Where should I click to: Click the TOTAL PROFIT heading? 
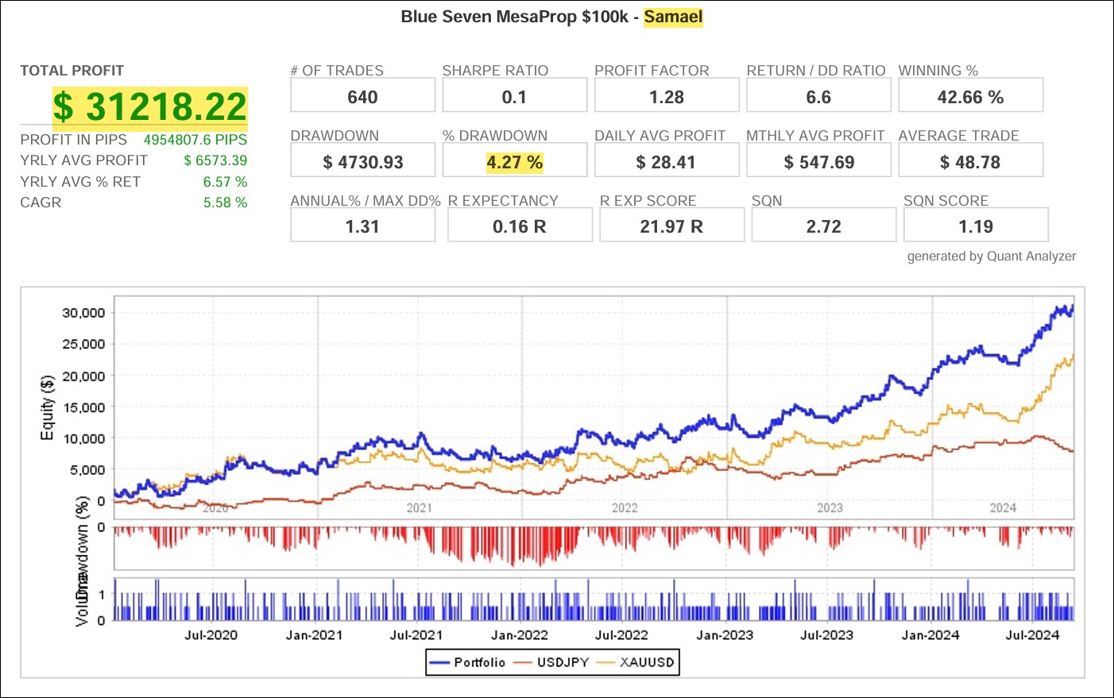[x=72, y=71]
